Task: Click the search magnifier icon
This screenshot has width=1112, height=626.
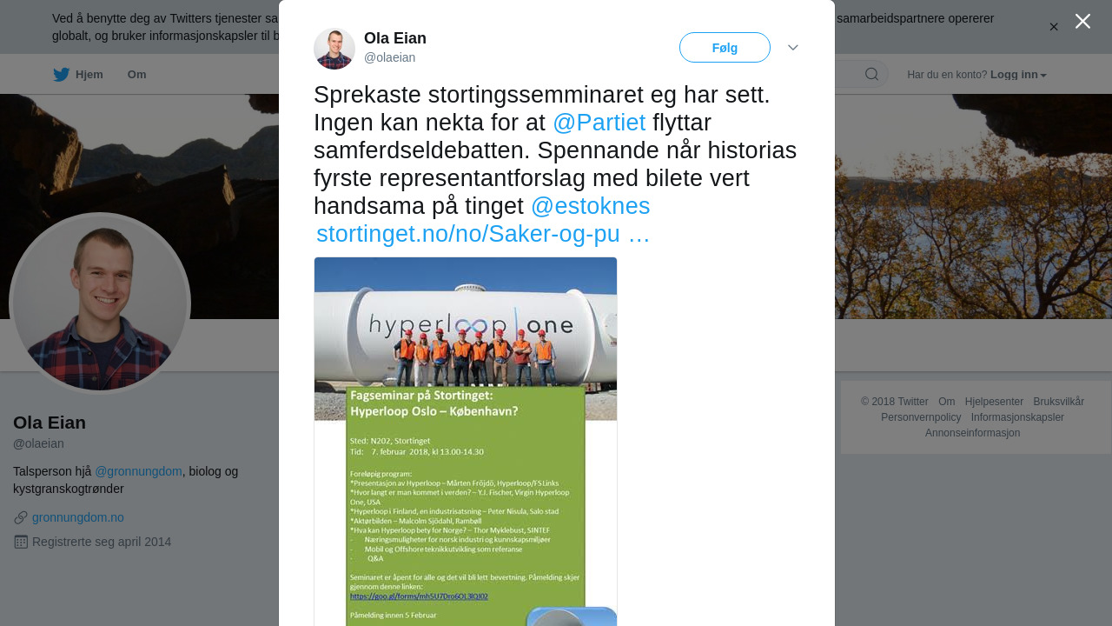Action: click(x=871, y=74)
